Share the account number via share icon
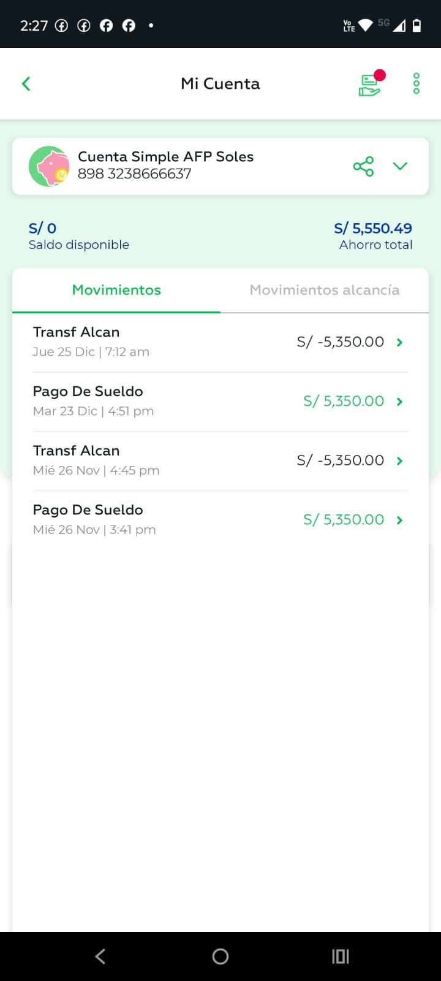This screenshot has width=441, height=981. (x=363, y=166)
